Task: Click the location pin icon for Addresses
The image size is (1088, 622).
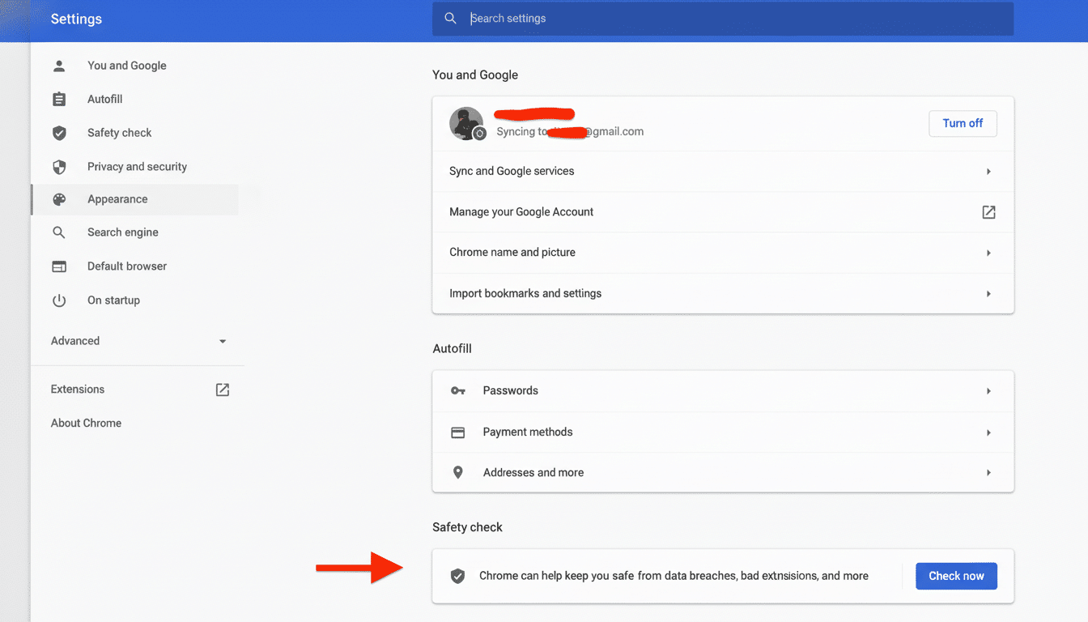Action: pyautogui.click(x=458, y=472)
